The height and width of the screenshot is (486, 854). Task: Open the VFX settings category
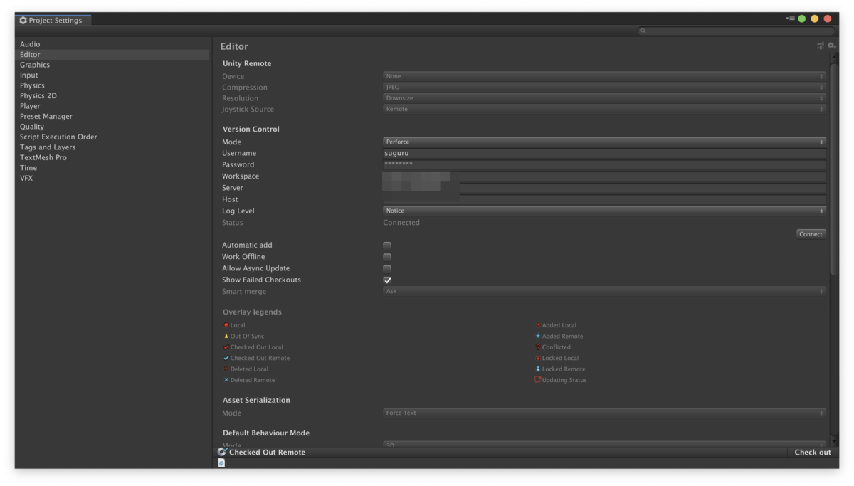tap(26, 179)
